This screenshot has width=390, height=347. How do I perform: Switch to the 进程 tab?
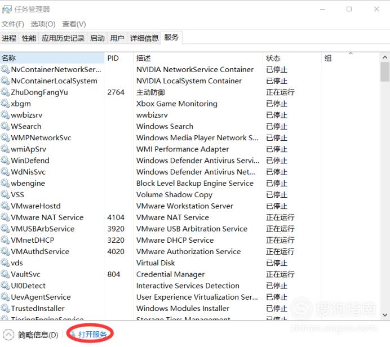[x=9, y=38]
